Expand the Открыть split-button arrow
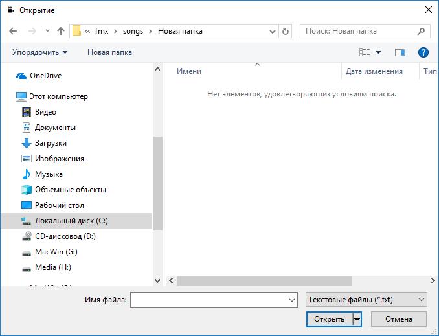Screen dimensions: 439x336 [357, 319]
